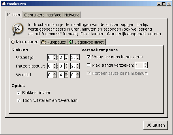Click the clock icon in Klokken header
The height and width of the screenshot is (135, 173).
pos(17,28)
